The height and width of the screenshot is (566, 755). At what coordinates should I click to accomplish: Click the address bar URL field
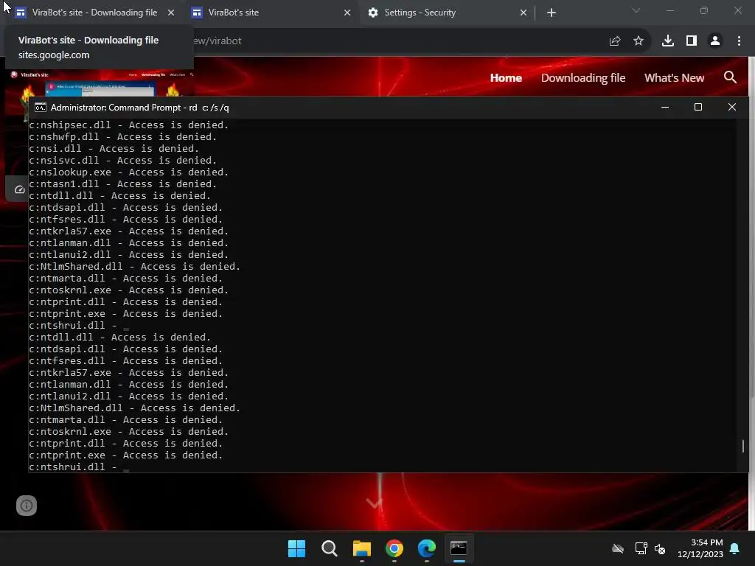point(395,41)
